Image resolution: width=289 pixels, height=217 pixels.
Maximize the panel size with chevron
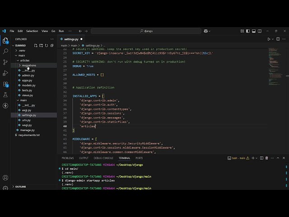278,158
